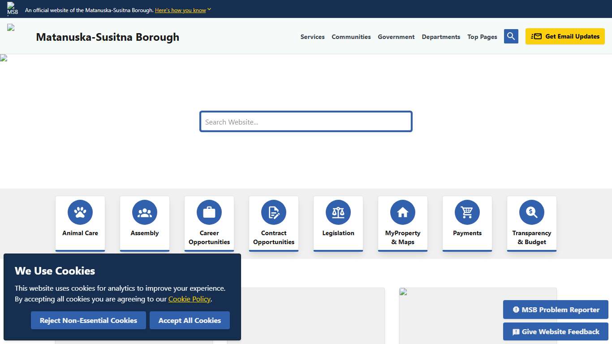
Task: Open the Cookie Policy link
Action: click(x=189, y=299)
